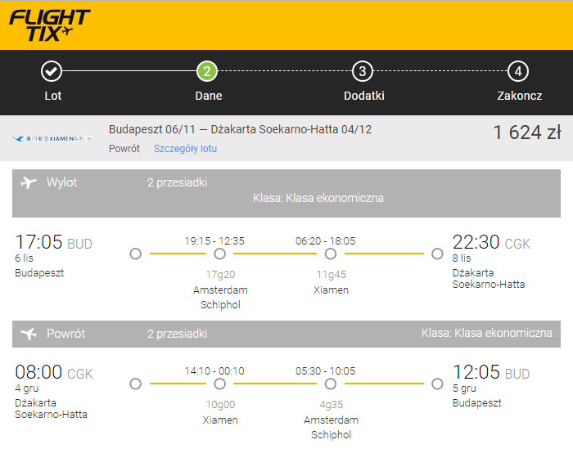Select return Amsterdam Schiphol stop marker
Screen dimensions: 573x458
tap(331, 384)
